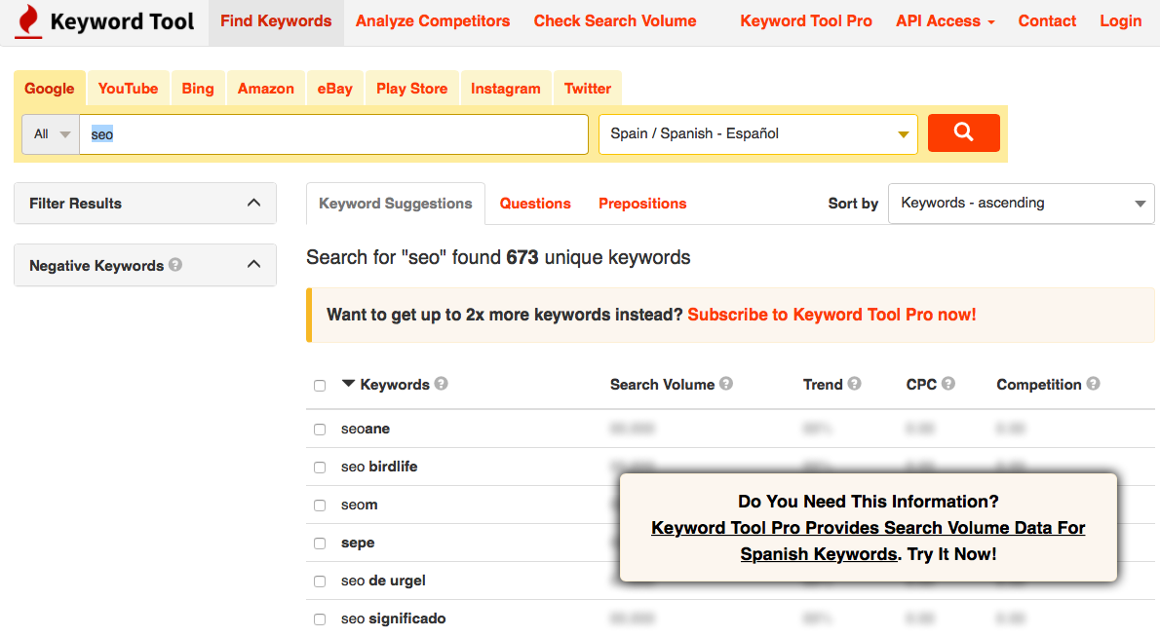
Task: Open the Questions tab
Action: (535, 204)
